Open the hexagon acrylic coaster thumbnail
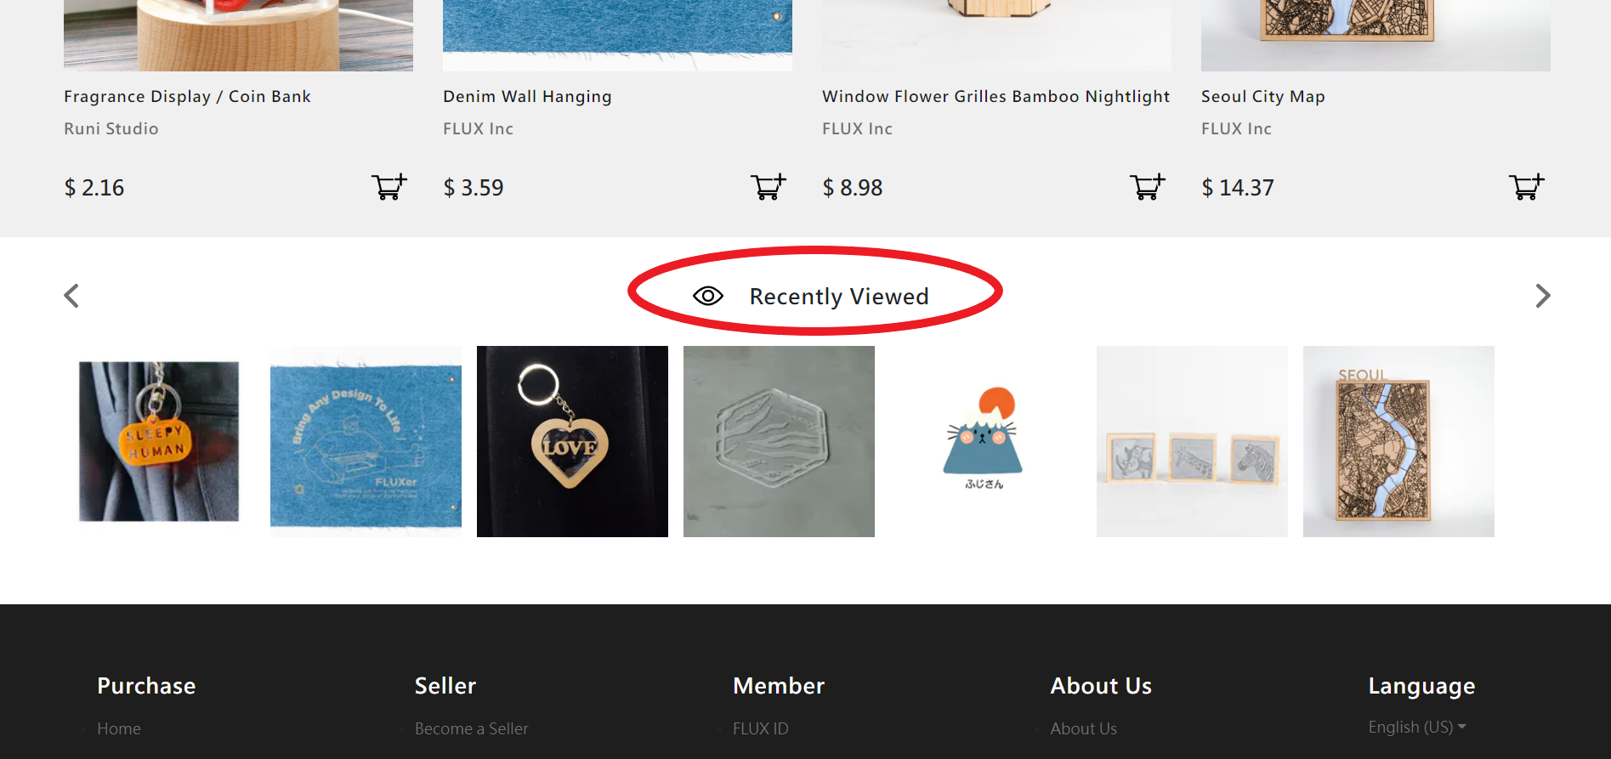The height and width of the screenshot is (759, 1611). (779, 441)
